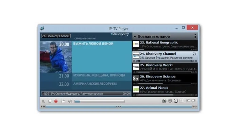Image resolution: width=238 pixels, height=136 pixels.
Task: Select channel 23. National Geographic
Action: pyautogui.click(x=165, y=46)
